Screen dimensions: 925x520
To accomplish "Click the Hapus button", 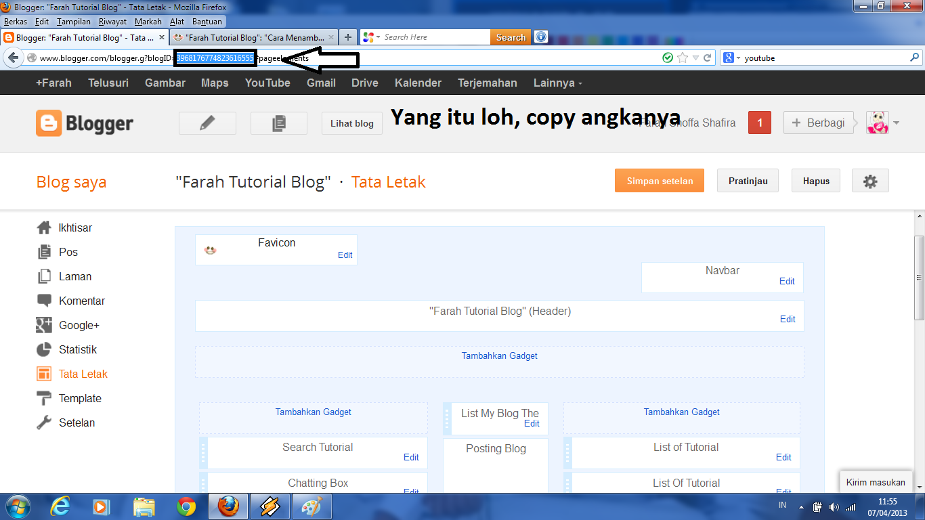I will click(816, 181).
